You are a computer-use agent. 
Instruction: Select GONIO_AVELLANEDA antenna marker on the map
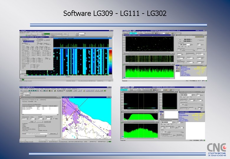point(80,115)
